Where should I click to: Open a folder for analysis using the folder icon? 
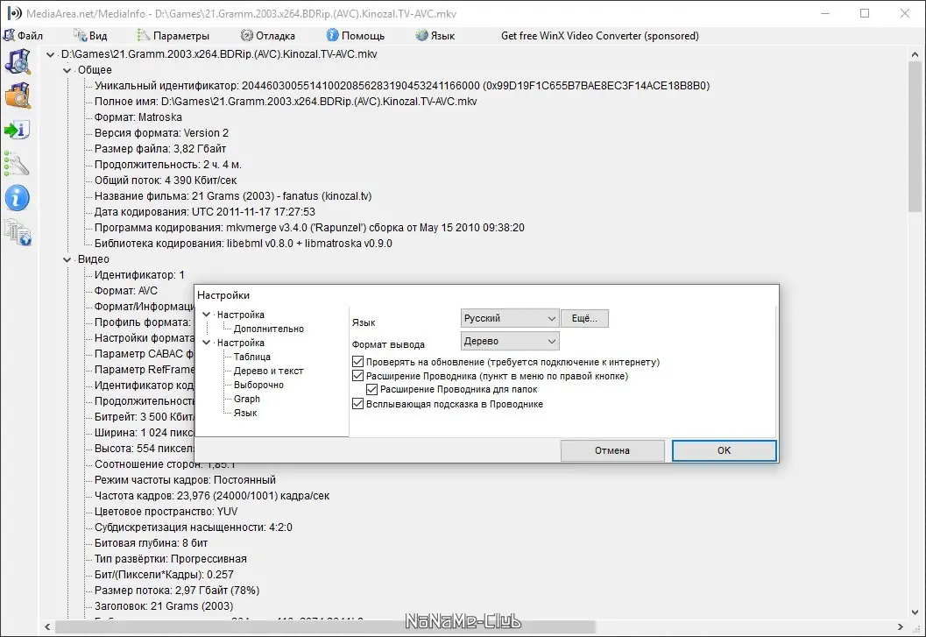coord(18,96)
